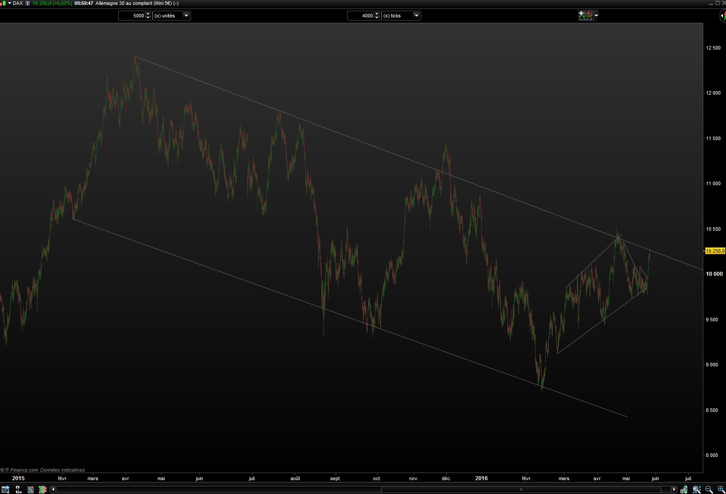Click the add indicator chart icon
Image resolution: width=726 pixels, height=494 pixels.
[585, 16]
